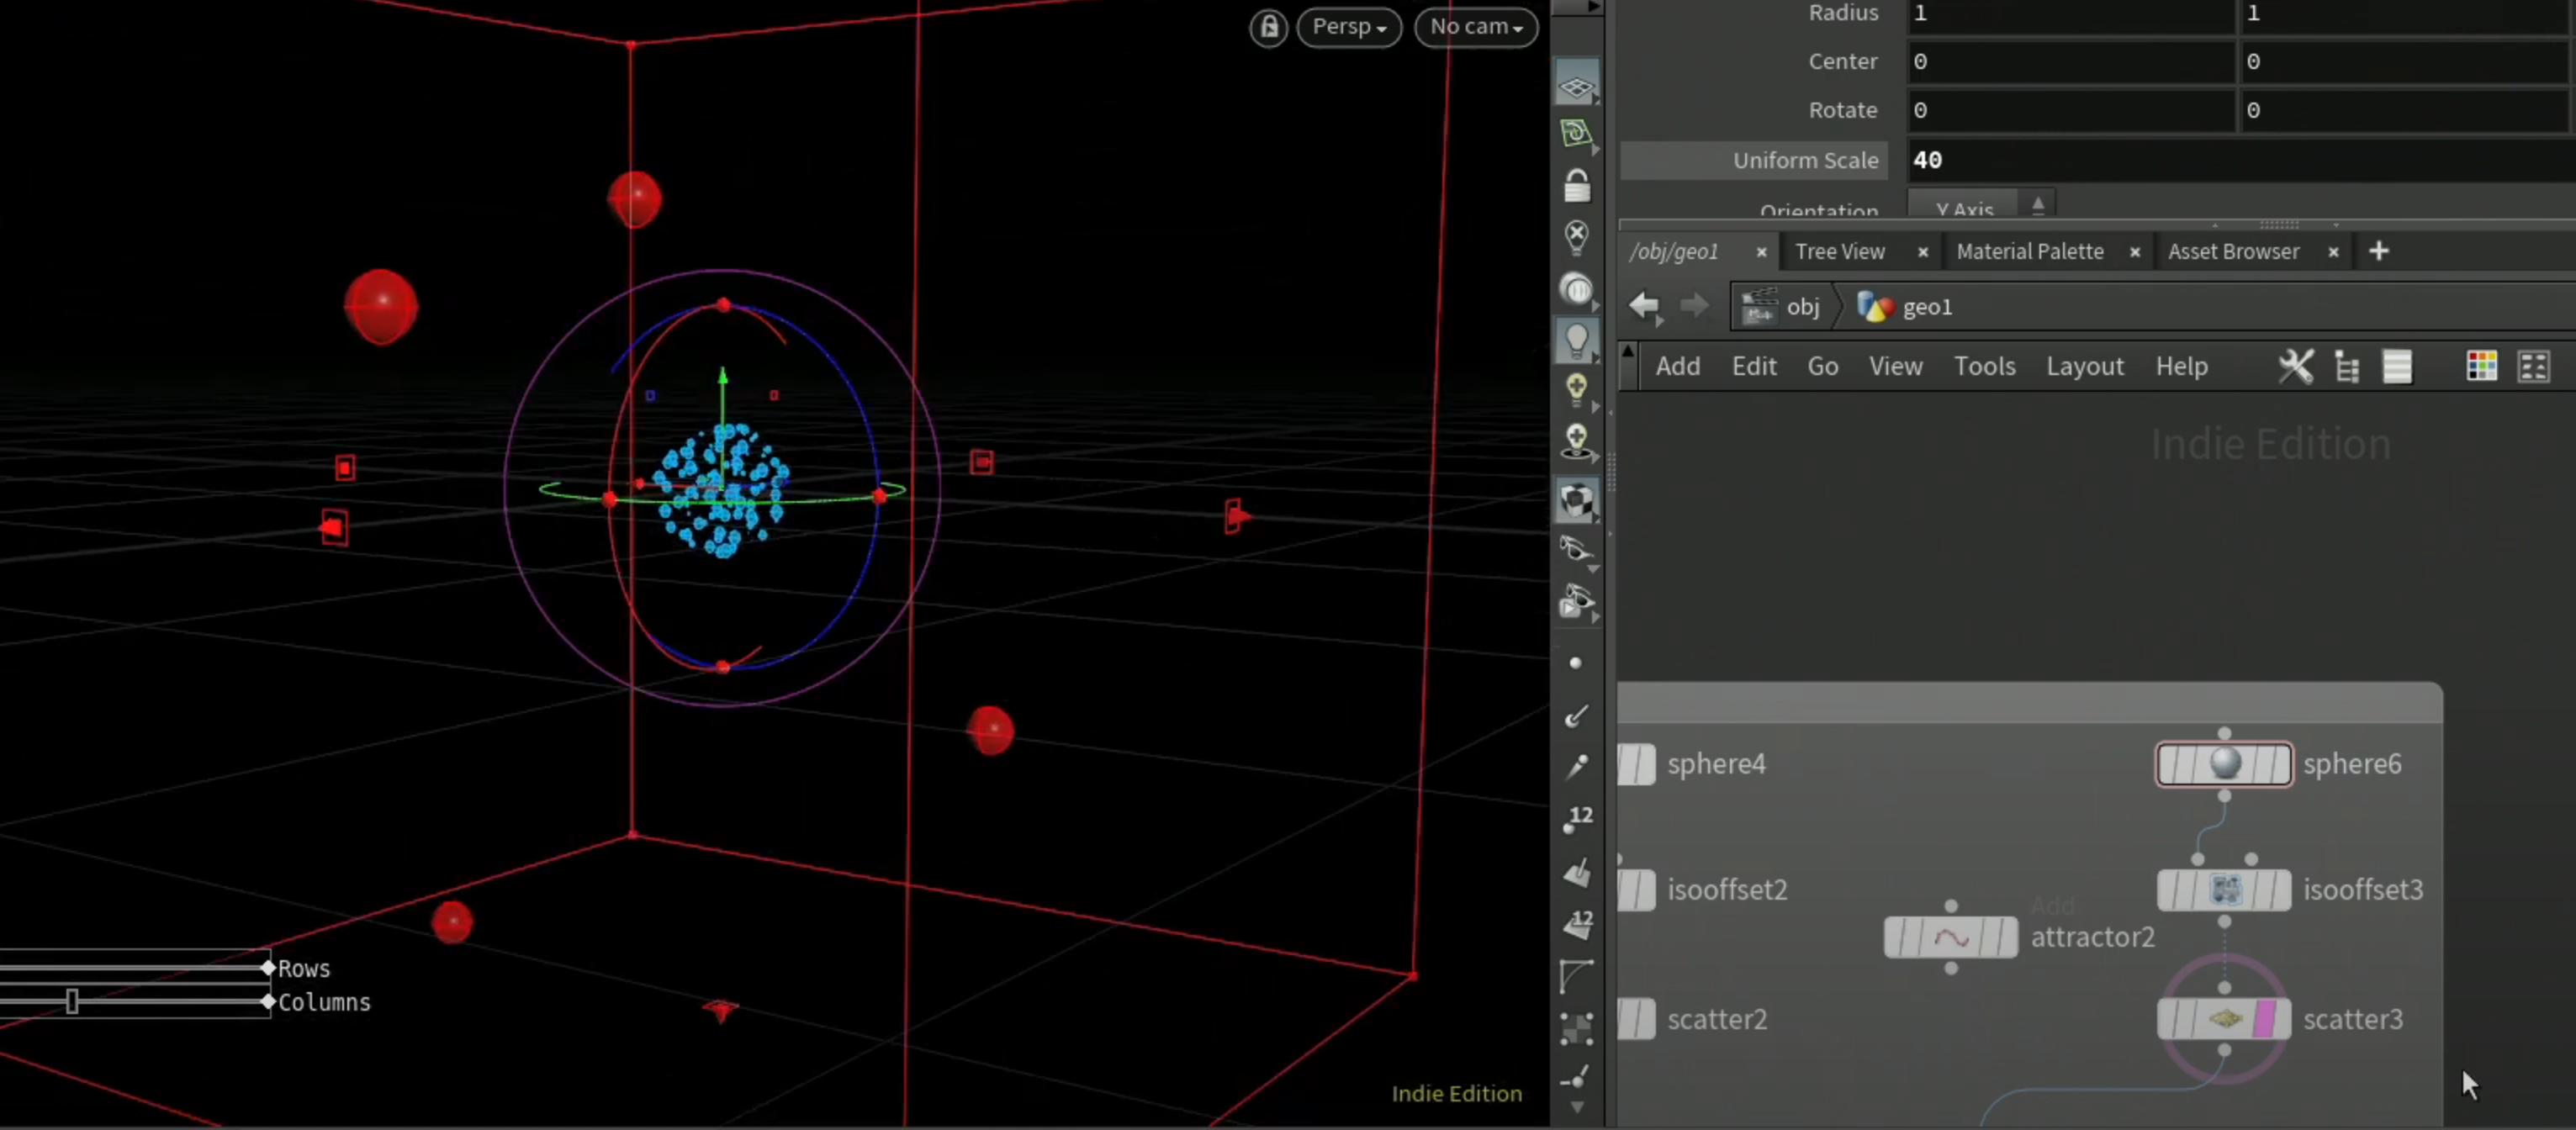Click the Uniform Scale field showing 40
This screenshot has height=1130, width=2576.
[2240, 160]
